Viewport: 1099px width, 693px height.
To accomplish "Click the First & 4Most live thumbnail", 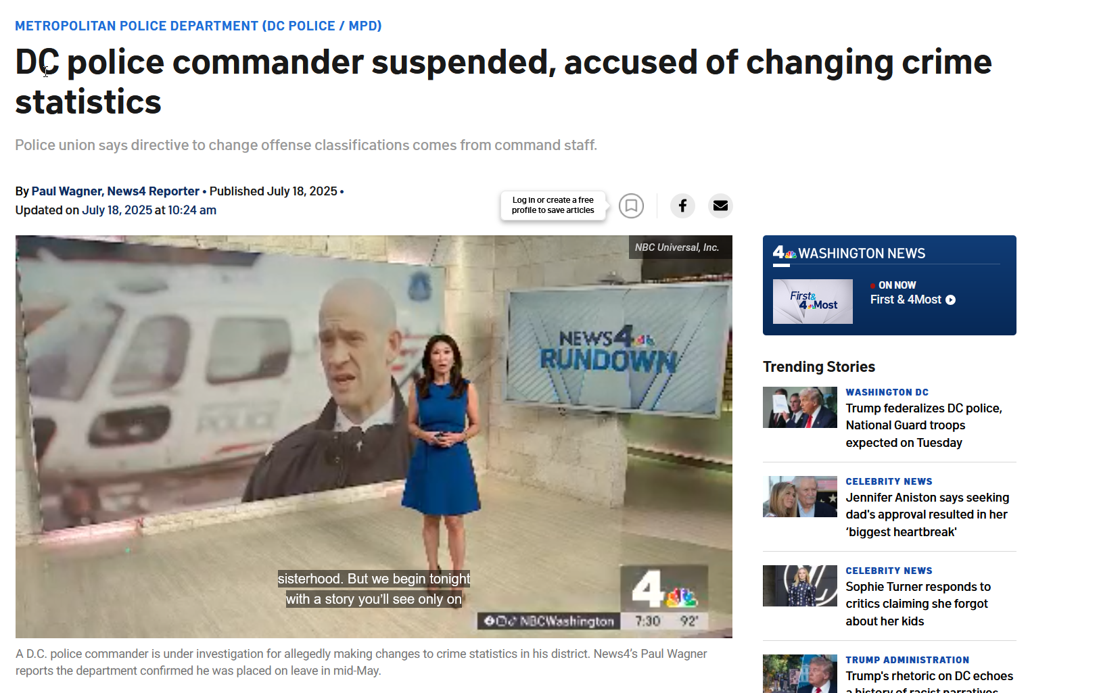I will tap(812, 302).
